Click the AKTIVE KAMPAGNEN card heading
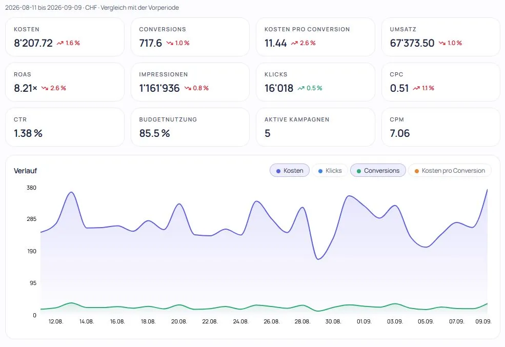Image resolution: width=505 pixels, height=347 pixels. (x=297, y=119)
